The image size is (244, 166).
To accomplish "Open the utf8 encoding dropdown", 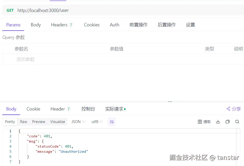I will point(97,122).
